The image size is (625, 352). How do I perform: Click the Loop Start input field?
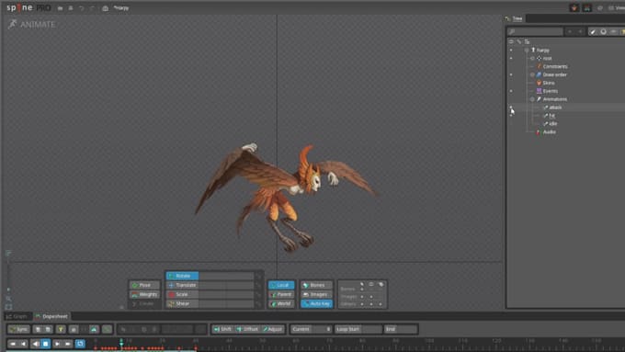click(x=358, y=329)
